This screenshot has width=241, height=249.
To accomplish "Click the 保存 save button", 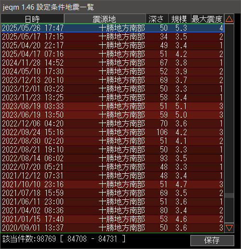I will pyautogui.click(x=212, y=240).
